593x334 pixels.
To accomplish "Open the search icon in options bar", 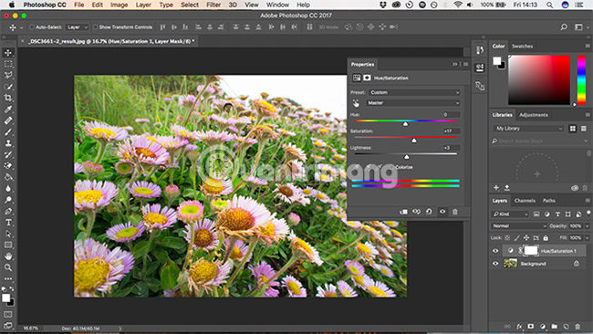I will tap(564, 26).
